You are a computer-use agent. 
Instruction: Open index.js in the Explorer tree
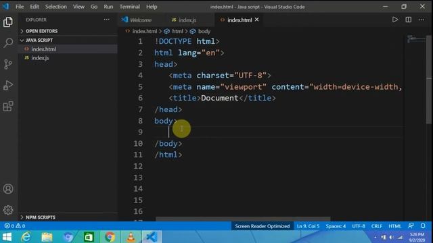pyautogui.click(x=40, y=58)
